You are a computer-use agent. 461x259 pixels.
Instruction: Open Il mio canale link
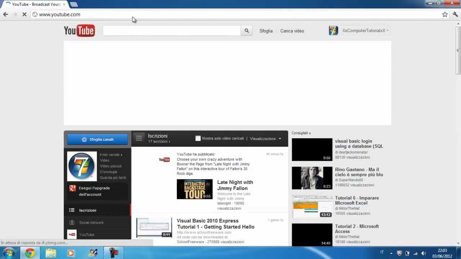(111, 155)
